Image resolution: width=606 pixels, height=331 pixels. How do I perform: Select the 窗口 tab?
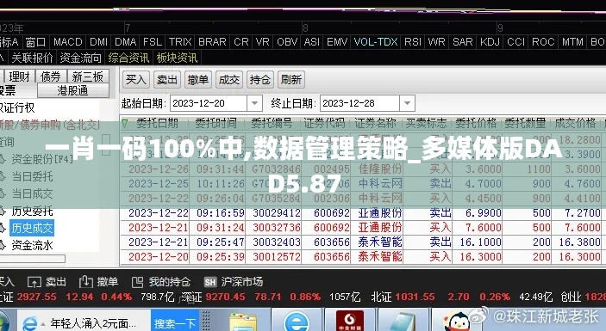coord(35,42)
